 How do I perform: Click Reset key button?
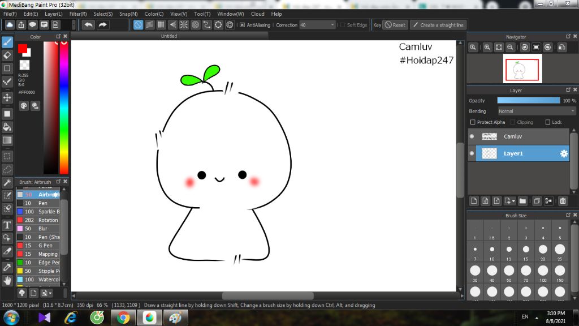395,25
